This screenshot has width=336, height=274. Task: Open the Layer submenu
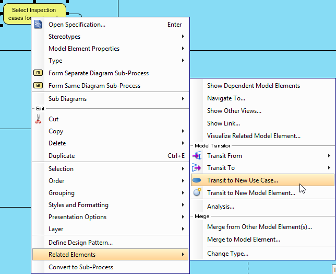110,229
